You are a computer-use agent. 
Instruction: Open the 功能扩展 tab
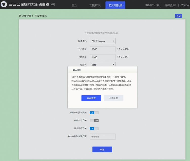coord(95,5)
